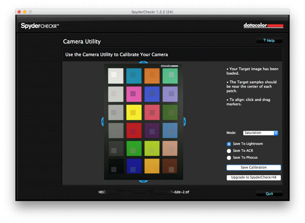Image resolution: width=305 pixels, height=223 pixels.
Task: Click the datacolor logo in header
Action: pyautogui.click(x=263, y=26)
